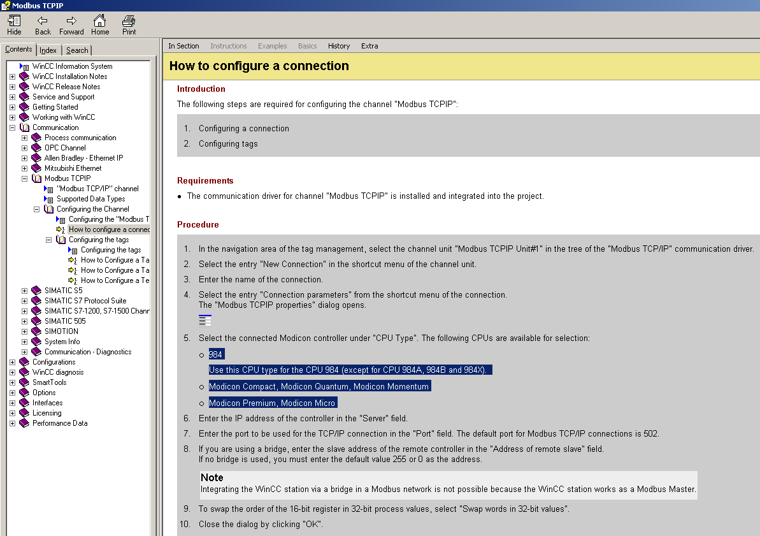Image resolution: width=760 pixels, height=536 pixels.
Task: Click the Mitsubishi Ethernet book icon
Action: pos(36,168)
